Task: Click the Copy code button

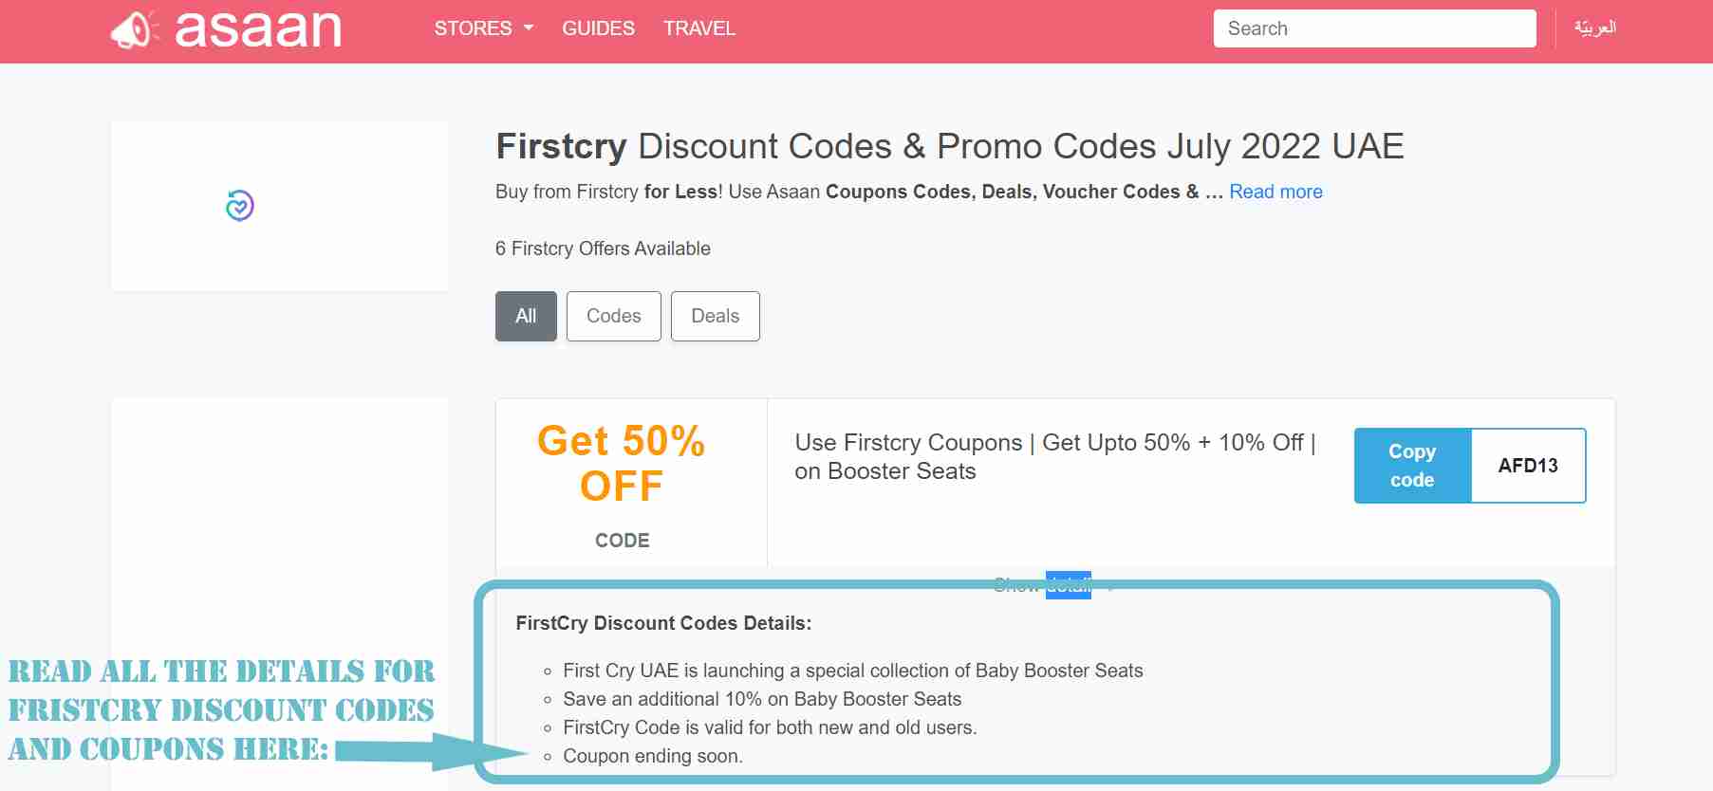Action: (x=1411, y=466)
